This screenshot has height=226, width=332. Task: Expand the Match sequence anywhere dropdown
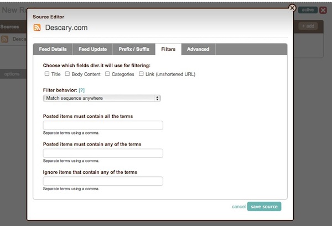[x=102, y=98]
